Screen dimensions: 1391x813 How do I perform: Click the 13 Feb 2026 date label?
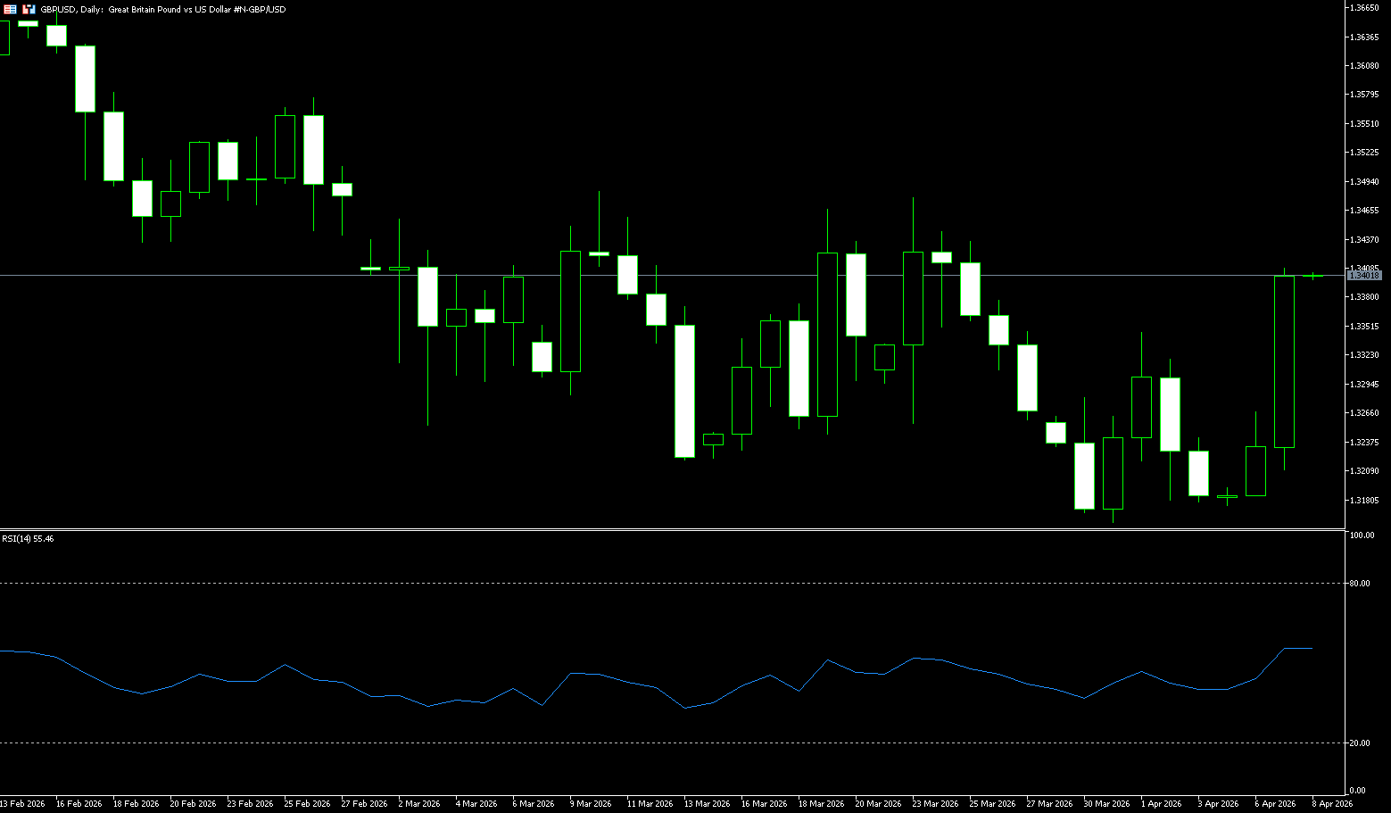tap(22, 804)
